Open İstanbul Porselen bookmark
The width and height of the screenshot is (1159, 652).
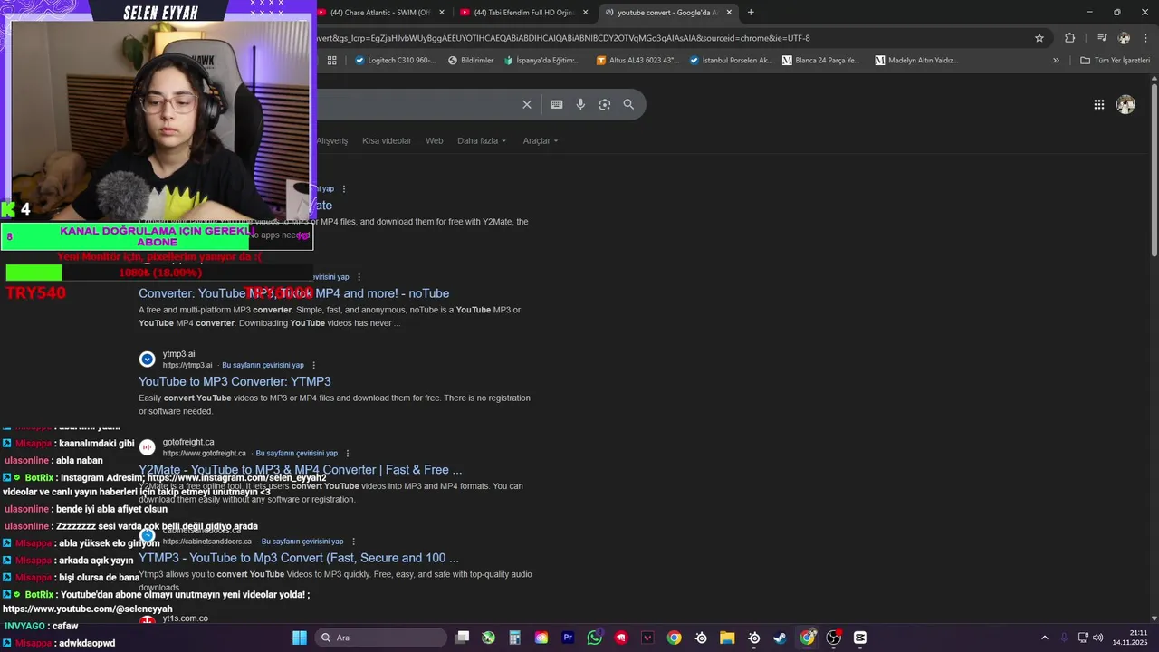[x=731, y=61]
